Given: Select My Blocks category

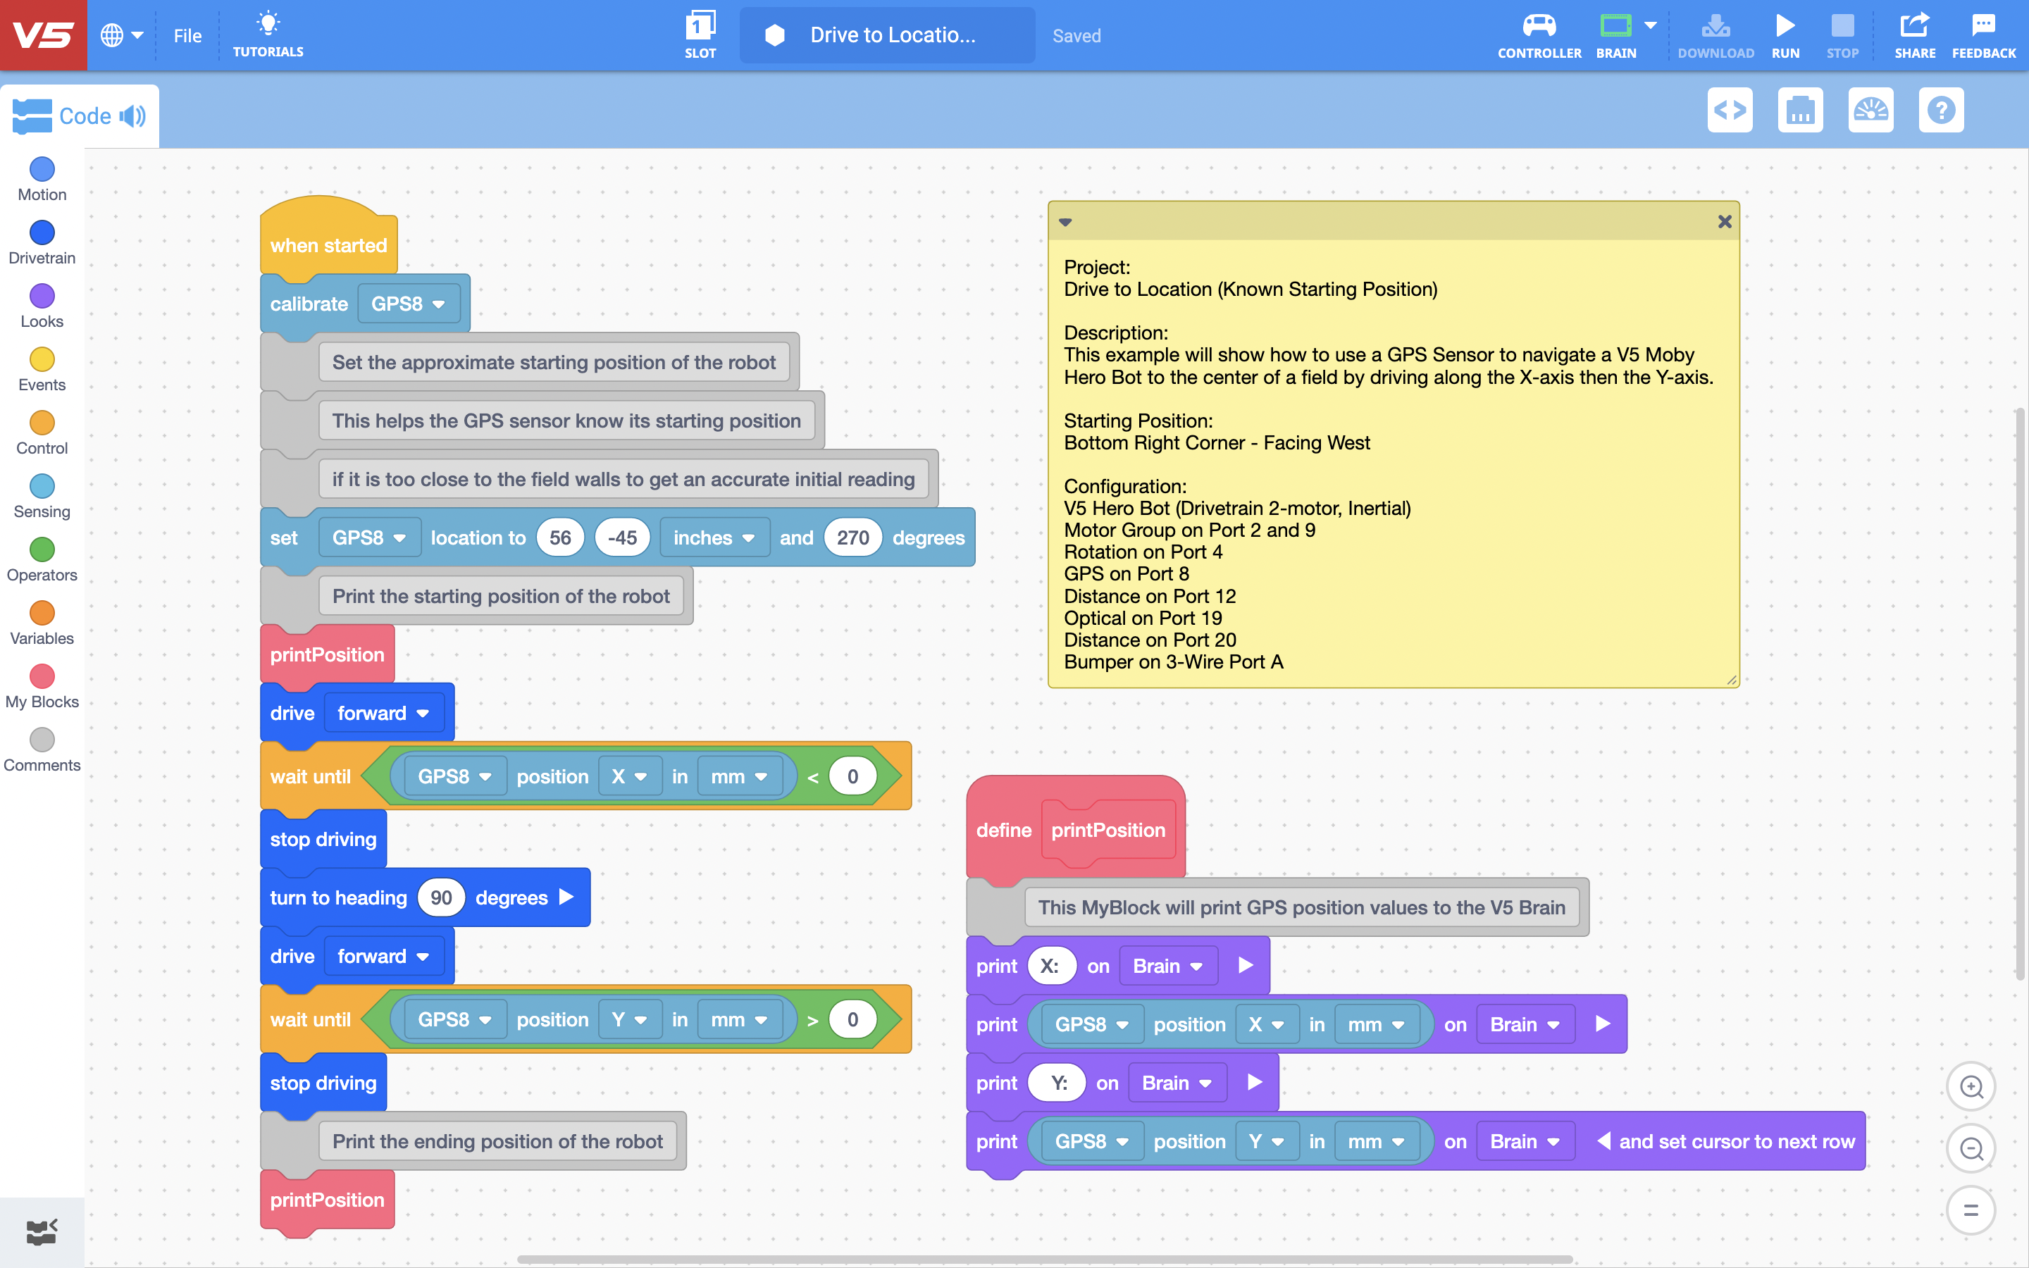Looking at the screenshot, I should [x=42, y=688].
